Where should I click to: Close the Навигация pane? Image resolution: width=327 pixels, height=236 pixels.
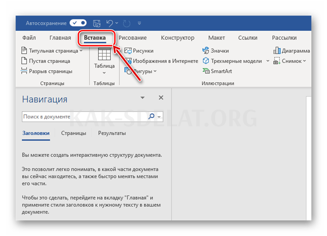click(161, 98)
